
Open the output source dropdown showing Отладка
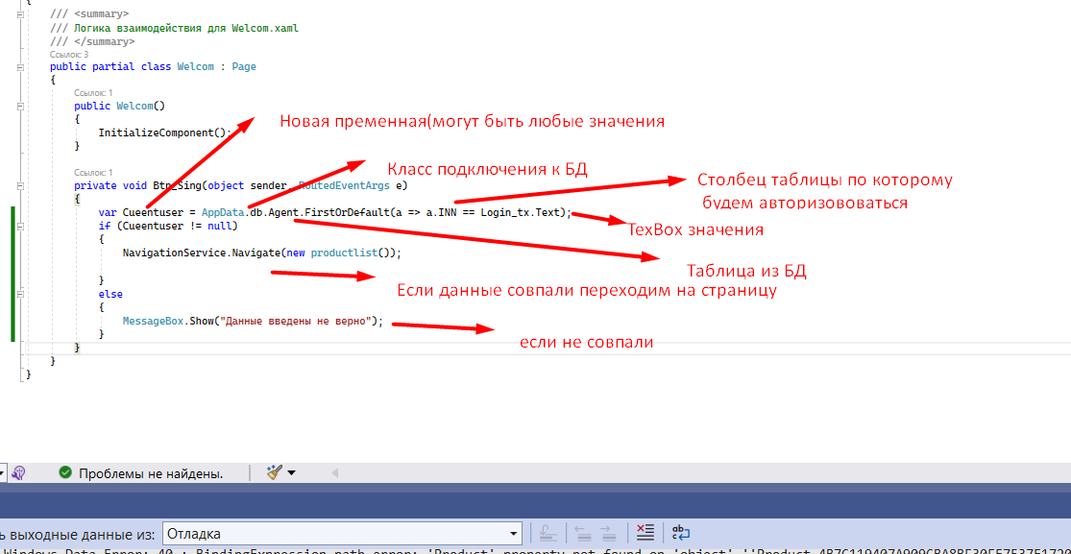343,534
